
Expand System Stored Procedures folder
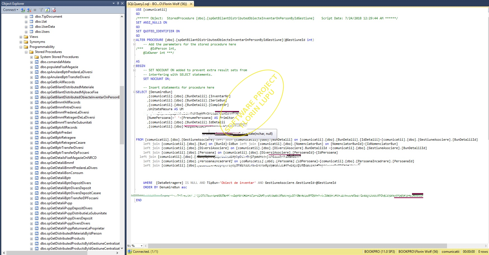(31, 57)
